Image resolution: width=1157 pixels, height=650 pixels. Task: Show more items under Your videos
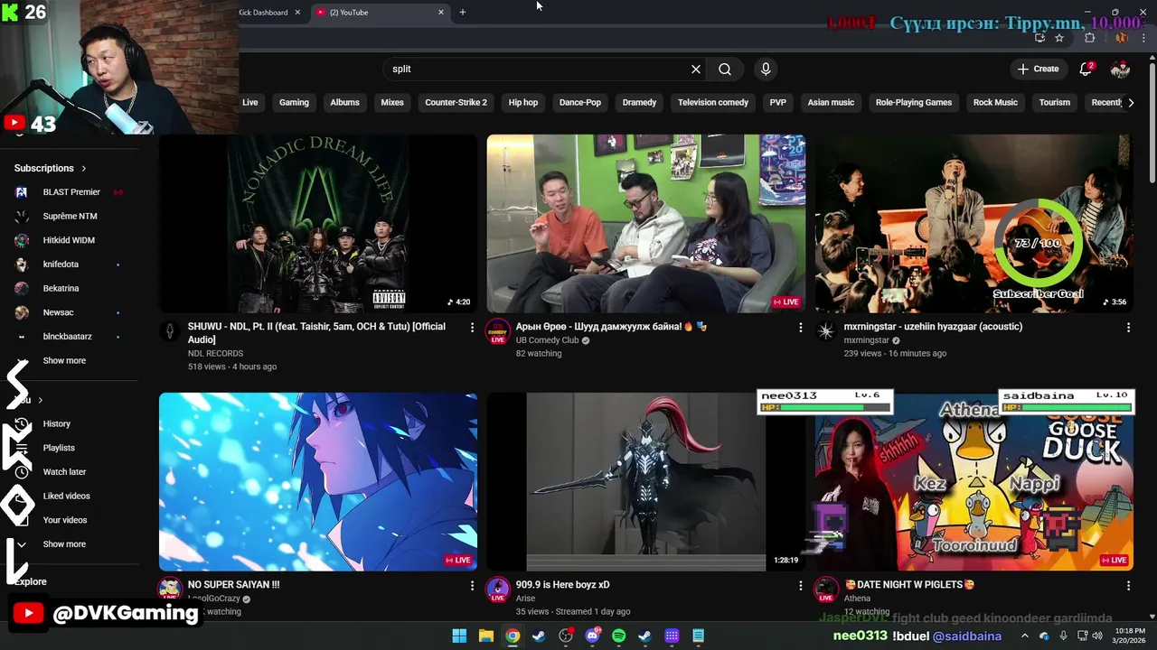64,544
